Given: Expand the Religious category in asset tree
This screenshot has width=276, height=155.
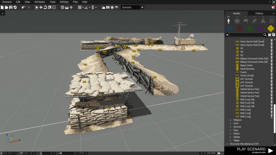Looking at the screenshot, I should tap(231, 120).
